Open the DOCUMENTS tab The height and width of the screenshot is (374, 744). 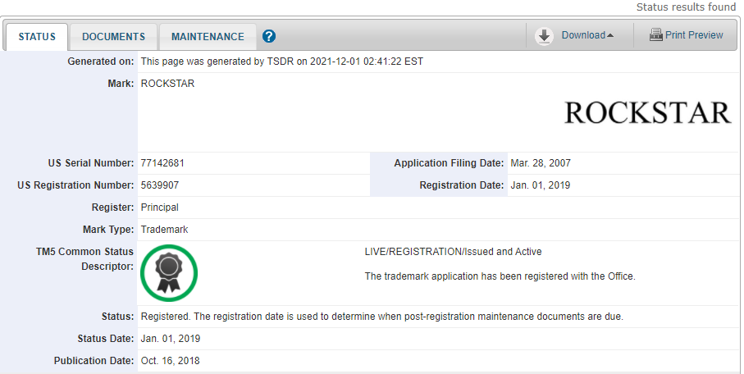(114, 37)
